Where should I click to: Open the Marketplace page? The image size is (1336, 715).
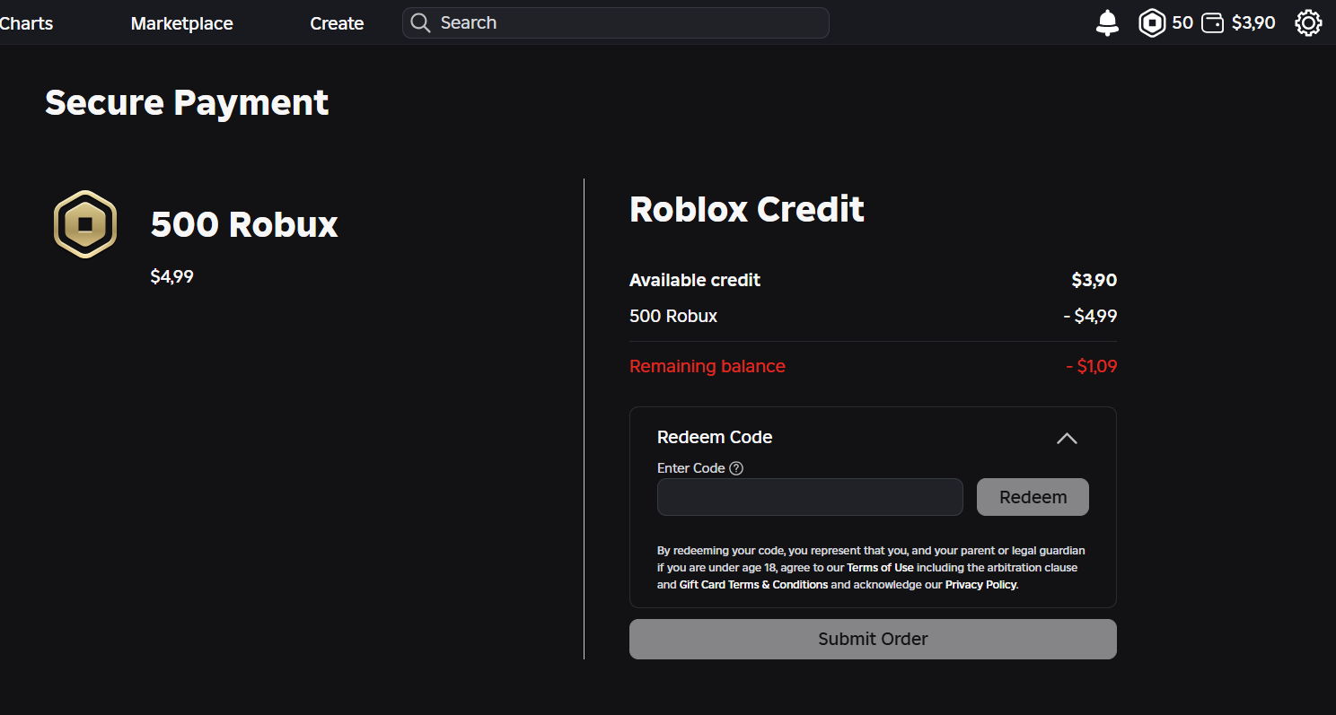click(181, 23)
